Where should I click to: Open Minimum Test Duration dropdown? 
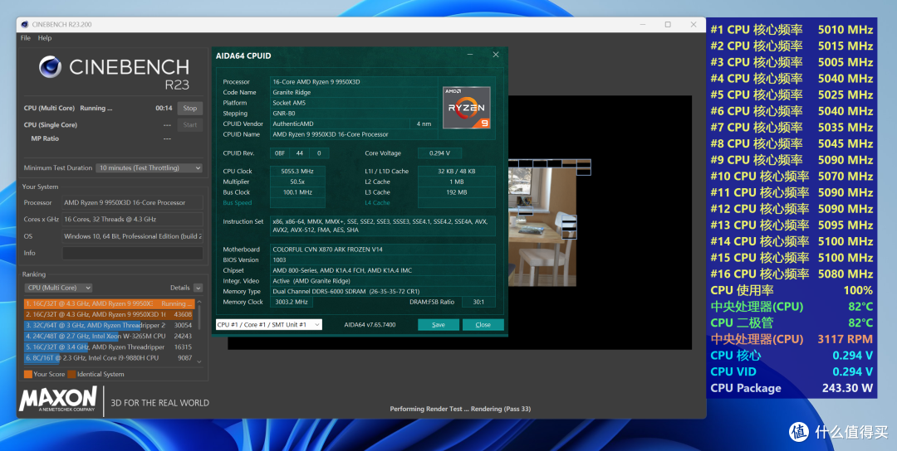click(149, 167)
